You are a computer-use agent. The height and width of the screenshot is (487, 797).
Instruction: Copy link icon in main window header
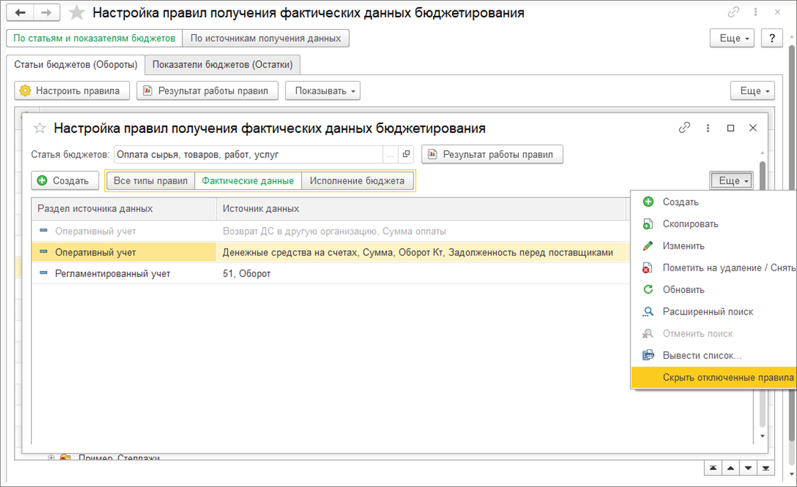click(x=733, y=12)
